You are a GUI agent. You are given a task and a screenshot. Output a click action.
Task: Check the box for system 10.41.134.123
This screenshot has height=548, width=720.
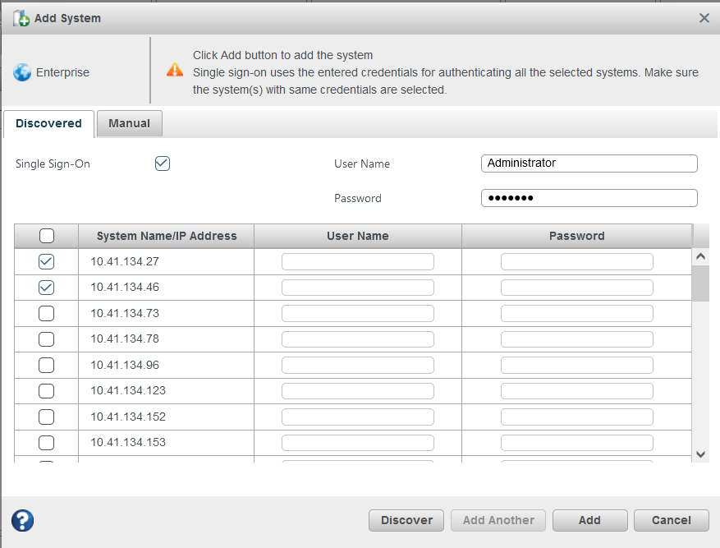click(47, 390)
